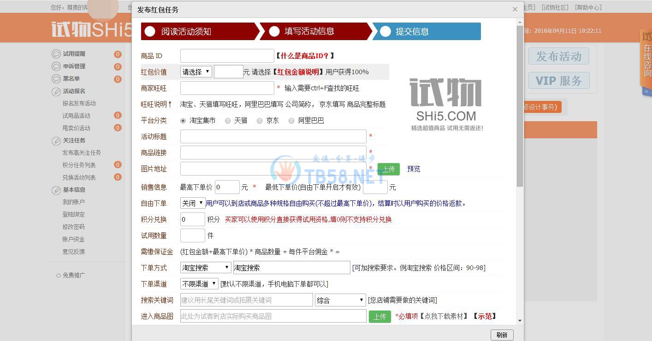Open the 什么是商品ID？ help link
The image size is (652, 341).
coord(305,56)
